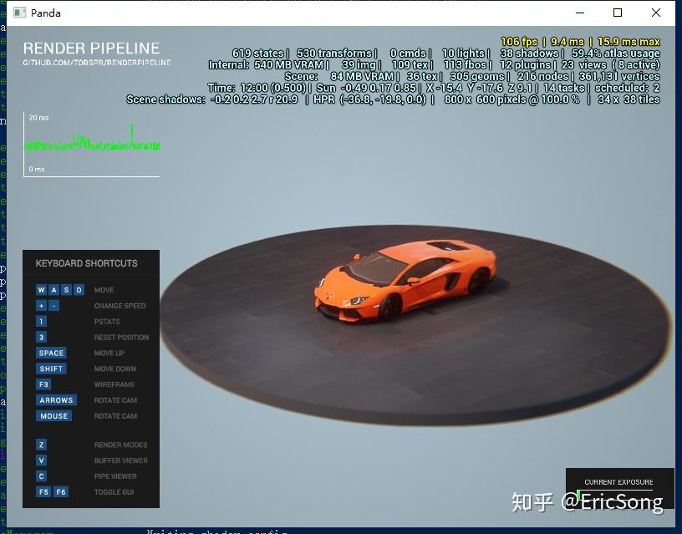
Task: Click the 530 transforms statistic
Action: 334,53
